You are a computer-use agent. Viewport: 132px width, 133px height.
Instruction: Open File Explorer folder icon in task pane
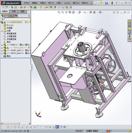tap(129, 29)
